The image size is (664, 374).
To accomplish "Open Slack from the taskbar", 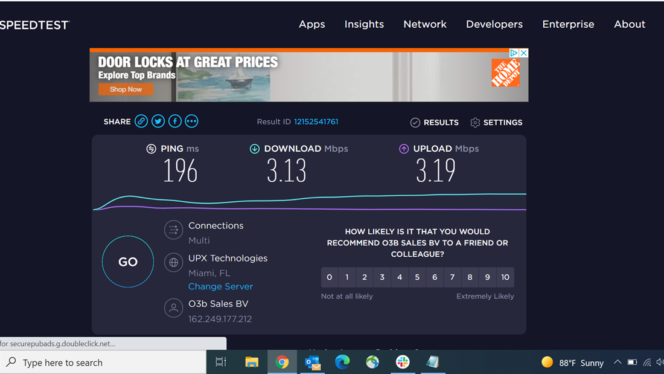I will 403,362.
